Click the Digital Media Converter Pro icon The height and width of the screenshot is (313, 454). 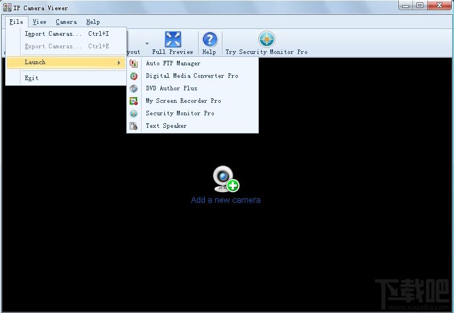coord(134,76)
